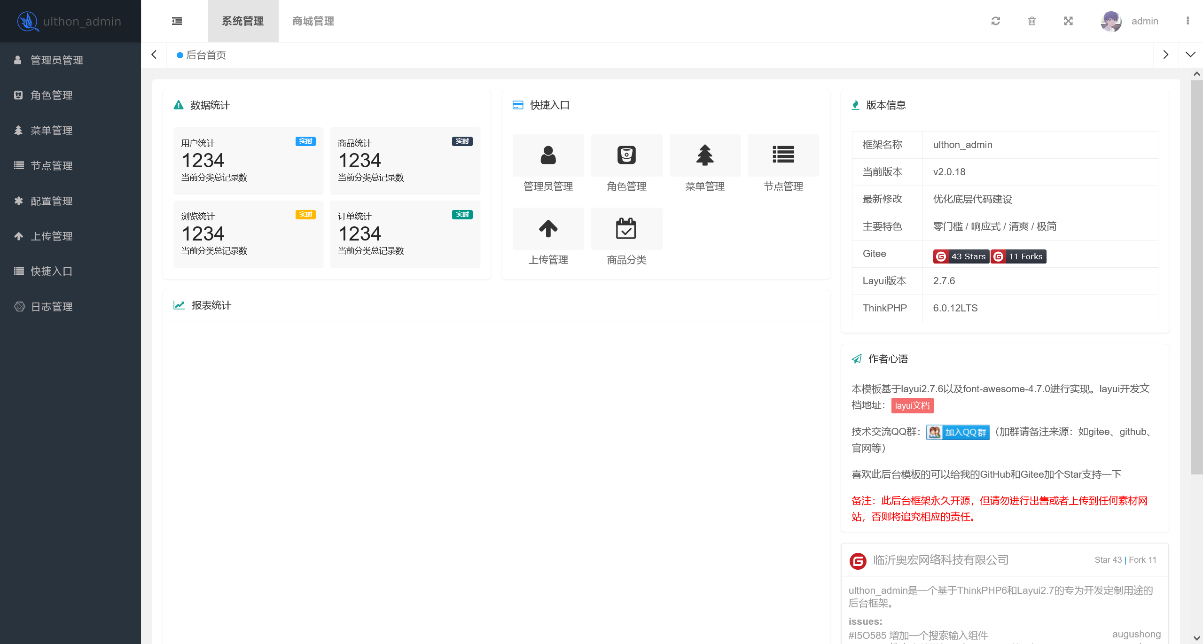1203x644 pixels.
Task: Click the refresh icon in the top toolbar
Action: pyautogui.click(x=995, y=21)
